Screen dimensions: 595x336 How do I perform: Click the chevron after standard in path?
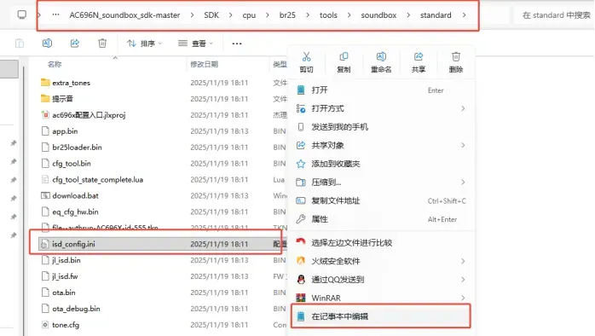coord(464,14)
